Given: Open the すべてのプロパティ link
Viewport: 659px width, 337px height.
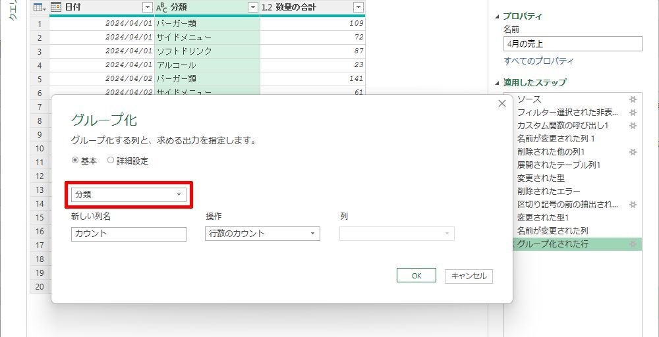Looking at the screenshot, I should pyautogui.click(x=538, y=61).
